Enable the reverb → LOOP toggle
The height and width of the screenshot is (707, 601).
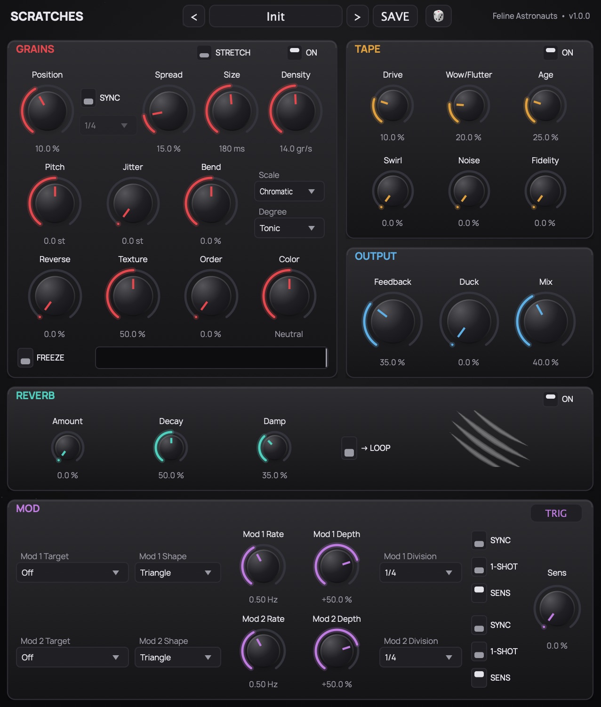tap(349, 448)
